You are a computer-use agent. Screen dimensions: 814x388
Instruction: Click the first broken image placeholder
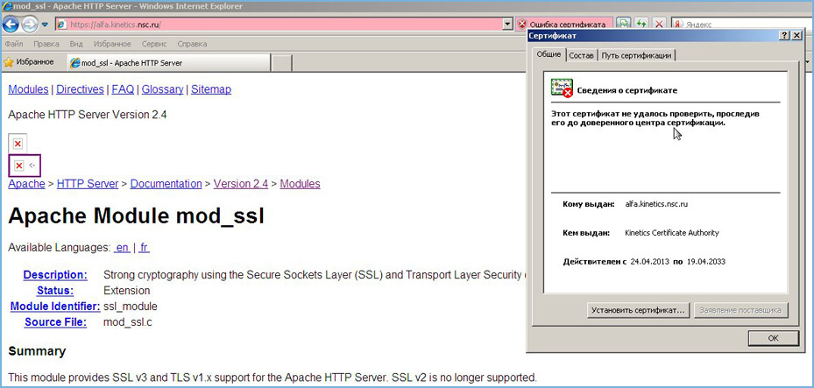click(x=18, y=143)
